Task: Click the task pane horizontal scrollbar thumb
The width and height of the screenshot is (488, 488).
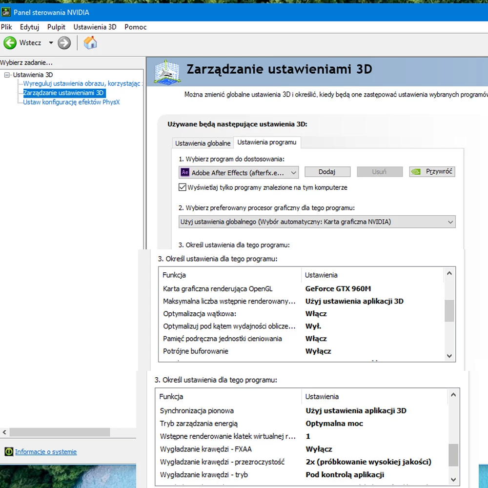Action: click(x=60, y=432)
